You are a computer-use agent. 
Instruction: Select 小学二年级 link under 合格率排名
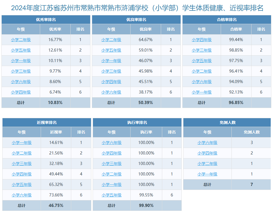pyautogui.click(x=201, y=71)
